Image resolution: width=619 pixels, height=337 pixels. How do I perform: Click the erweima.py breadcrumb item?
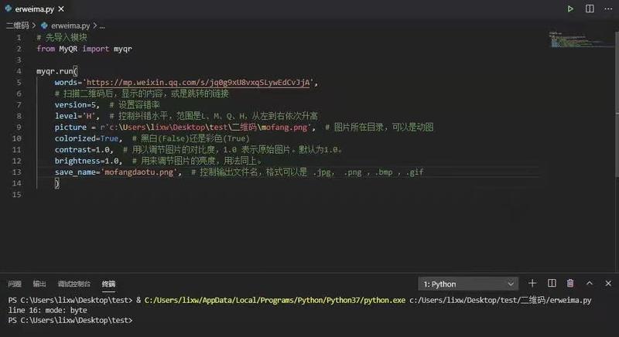[x=70, y=26]
